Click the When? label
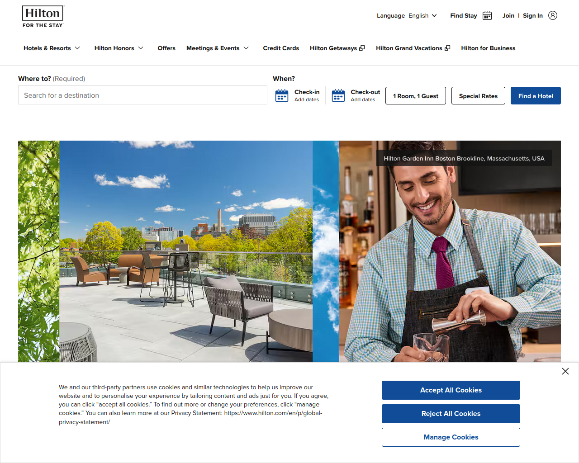579x463 pixels. click(x=284, y=79)
